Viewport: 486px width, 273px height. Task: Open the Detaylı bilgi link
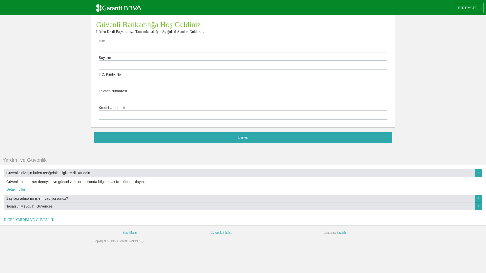(x=15, y=189)
